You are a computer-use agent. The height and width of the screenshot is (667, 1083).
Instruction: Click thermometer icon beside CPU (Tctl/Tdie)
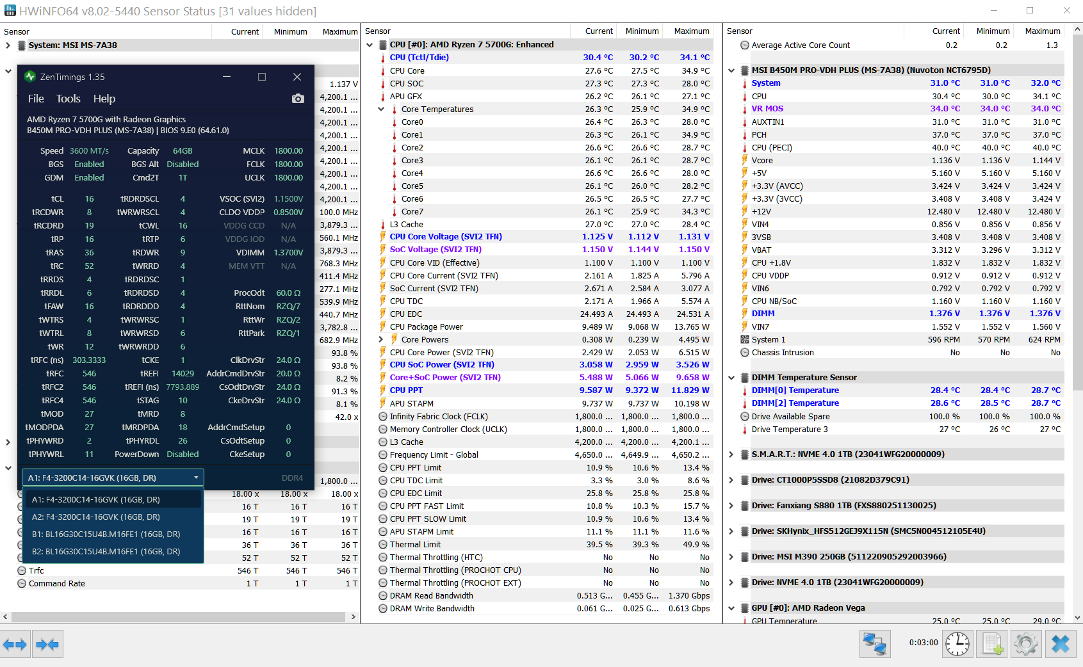point(383,58)
